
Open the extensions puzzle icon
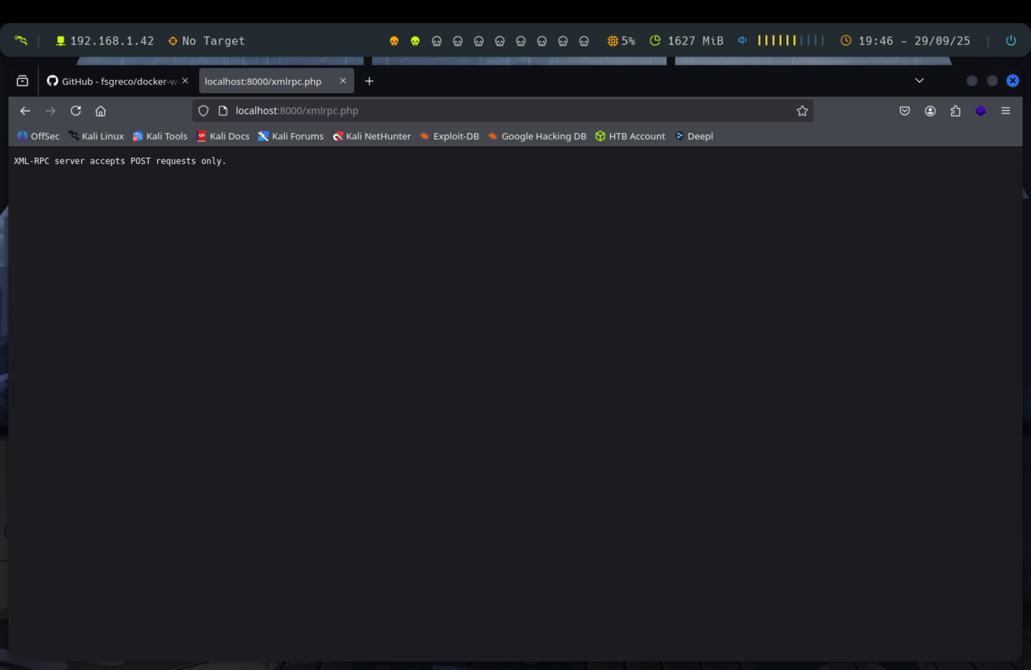click(x=955, y=111)
